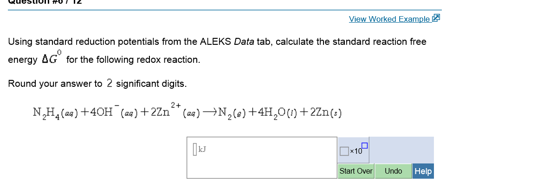Click the Start Over button
The height and width of the screenshot is (181, 543).
[356, 171]
